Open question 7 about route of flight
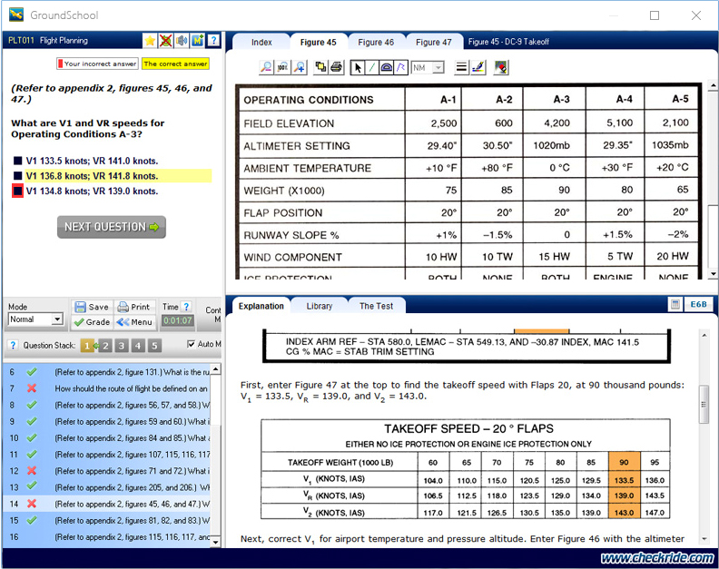 coord(108,388)
